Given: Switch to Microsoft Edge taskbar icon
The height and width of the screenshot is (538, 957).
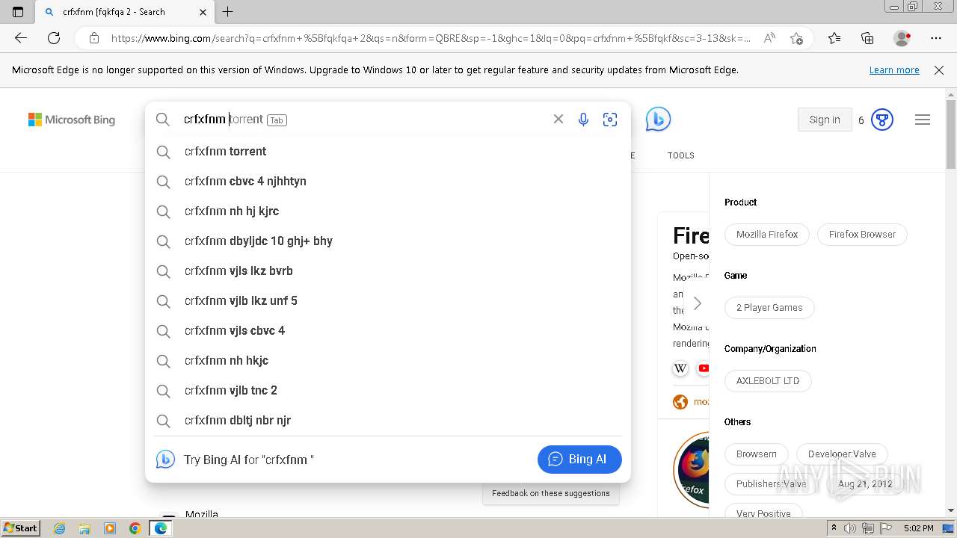Looking at the screenshot, I should (161, 528).
